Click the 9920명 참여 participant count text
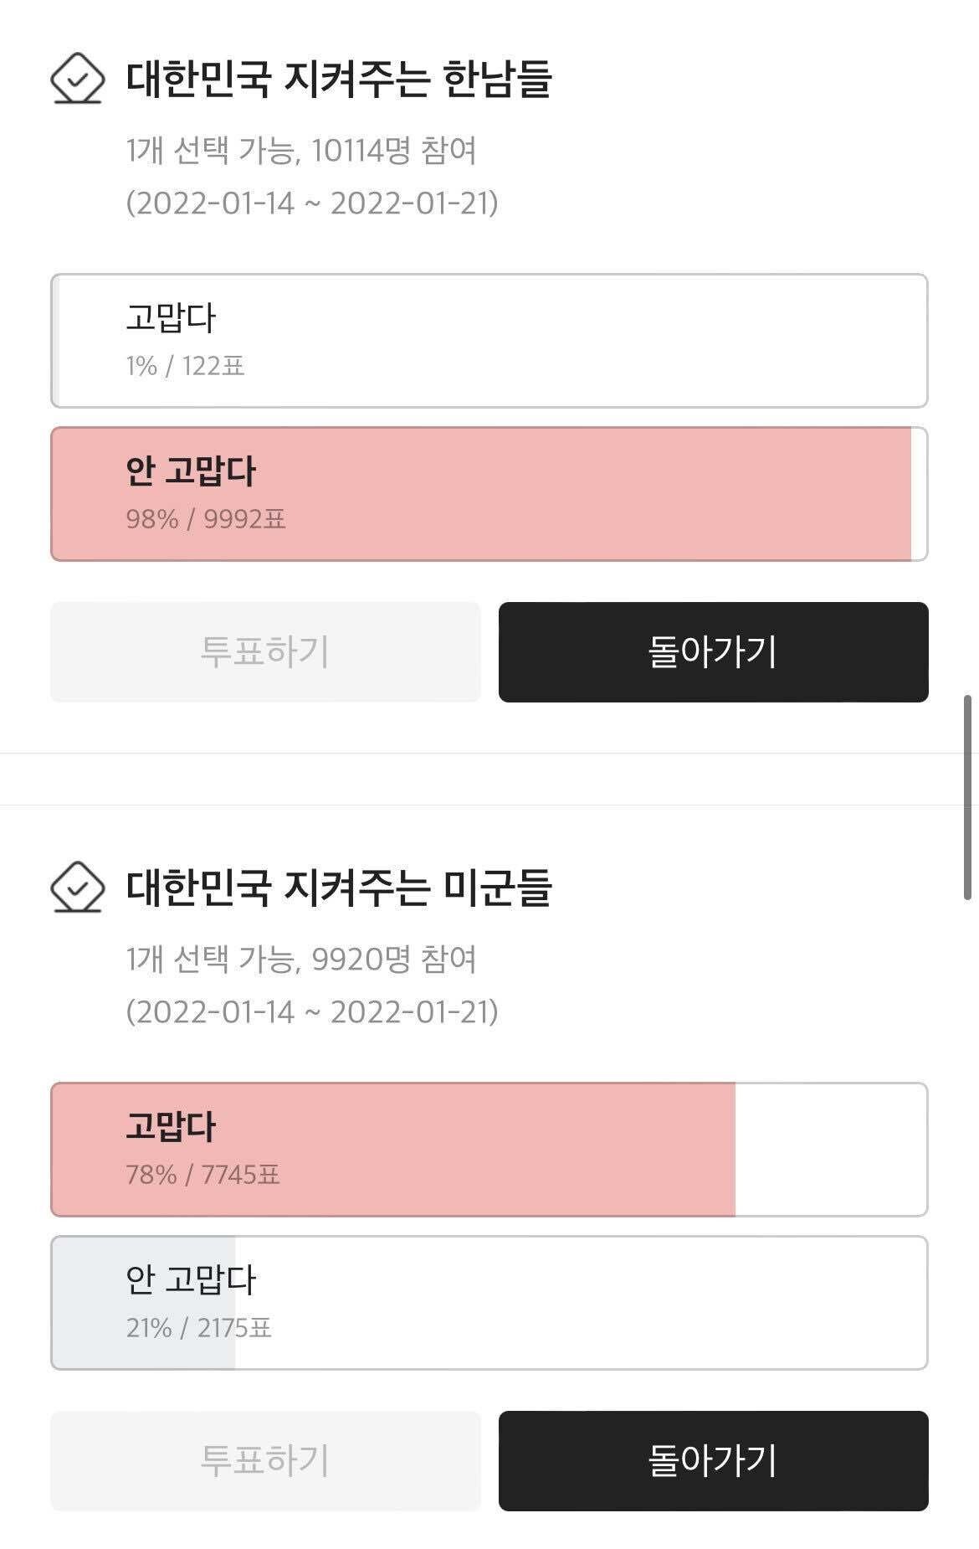This screenshot has height=1549, width=979. (393, 960)
